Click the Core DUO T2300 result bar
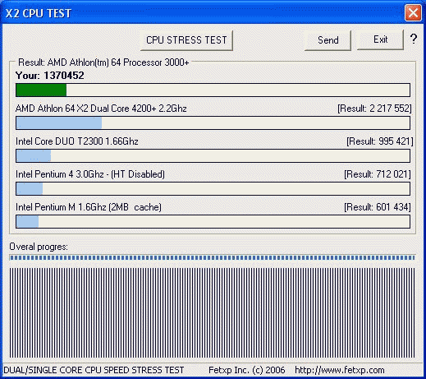 [213, 155]
